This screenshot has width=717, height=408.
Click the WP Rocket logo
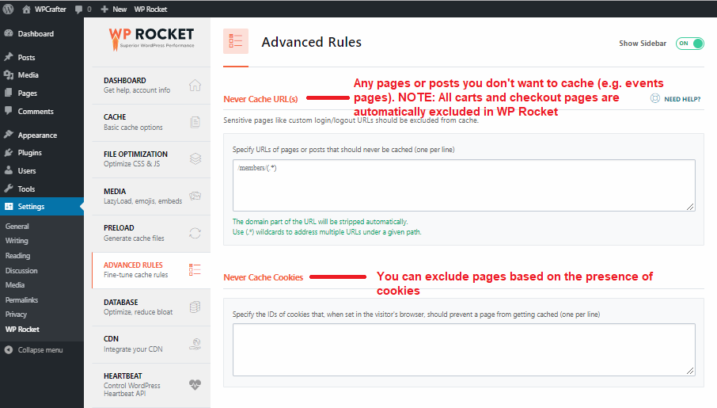point(151,39)
